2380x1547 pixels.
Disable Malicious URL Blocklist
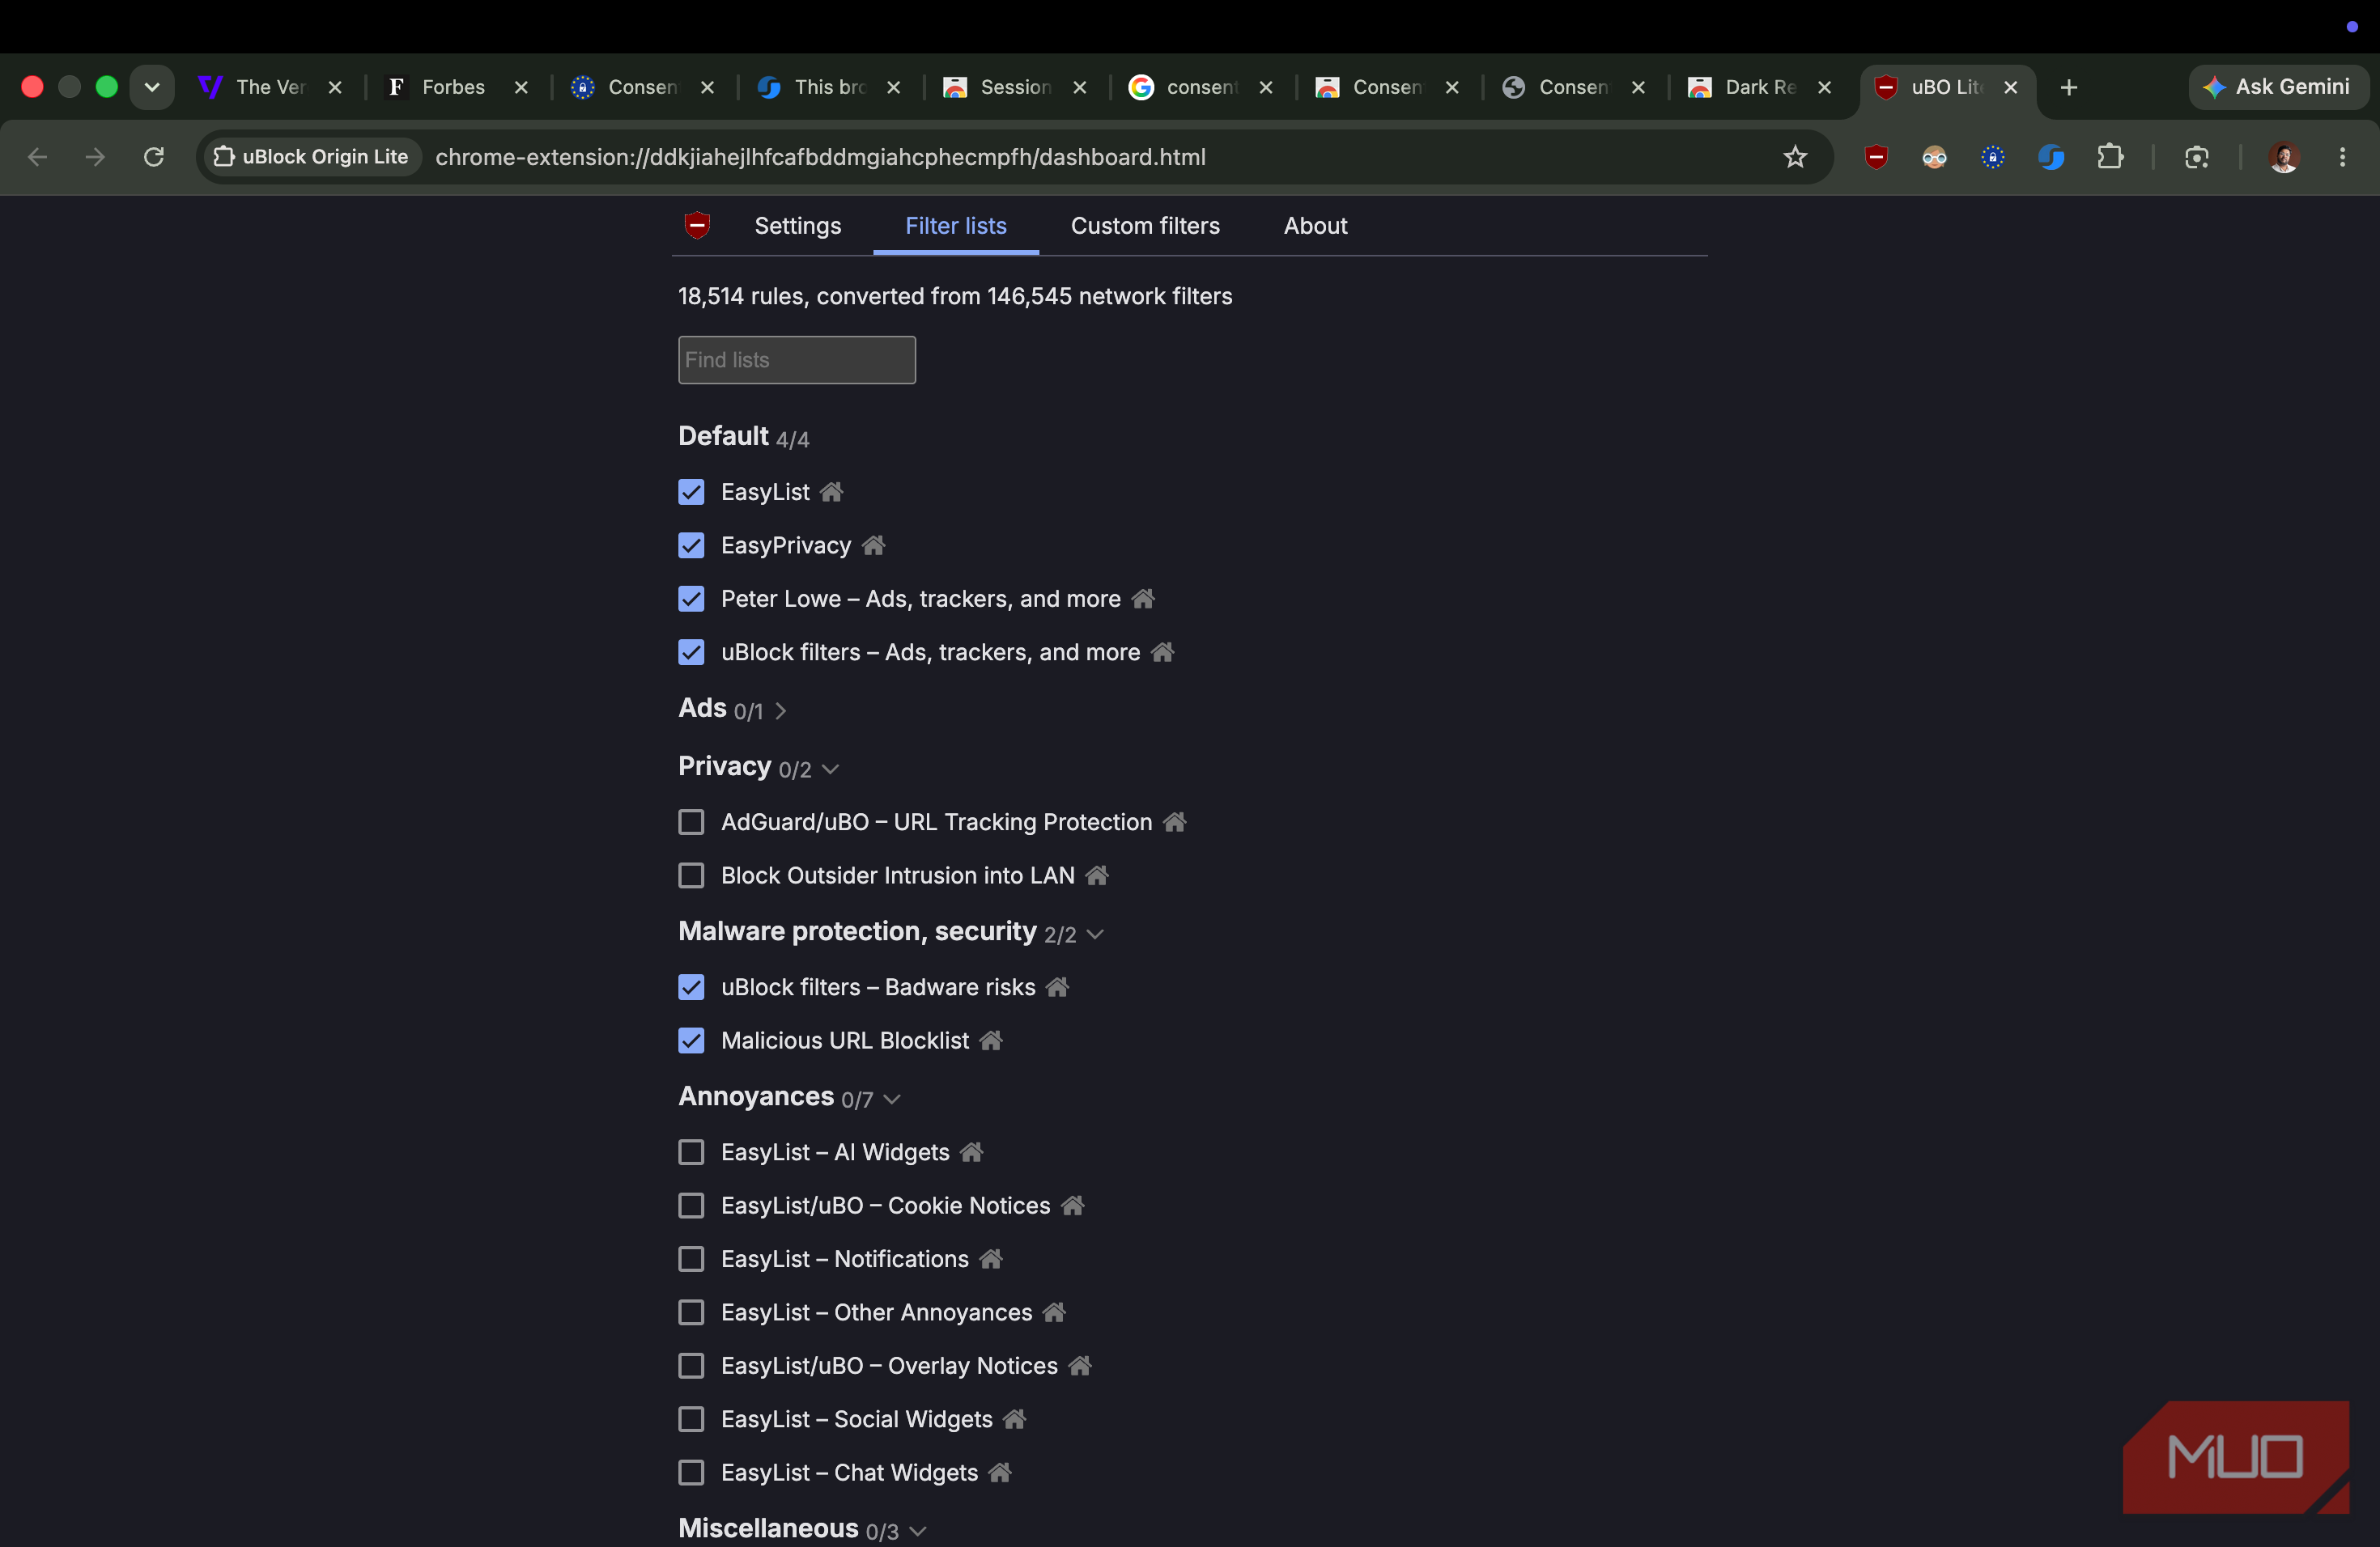[691, 1041]
